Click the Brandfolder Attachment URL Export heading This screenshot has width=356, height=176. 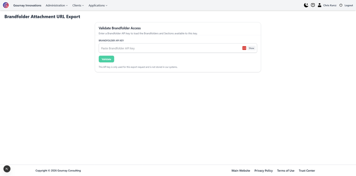click(x=42, y=17)
